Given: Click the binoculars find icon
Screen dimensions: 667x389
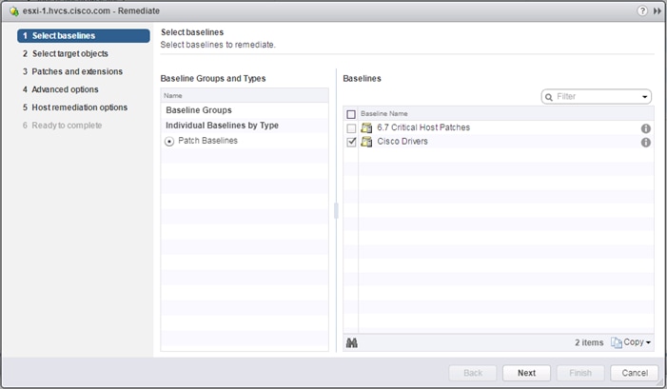Looking at the screenshot, I should click(x=352, y=342).
